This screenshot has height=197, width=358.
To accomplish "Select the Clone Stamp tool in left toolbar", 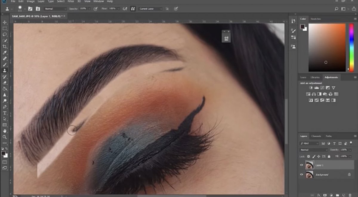I will coord(5,71).
